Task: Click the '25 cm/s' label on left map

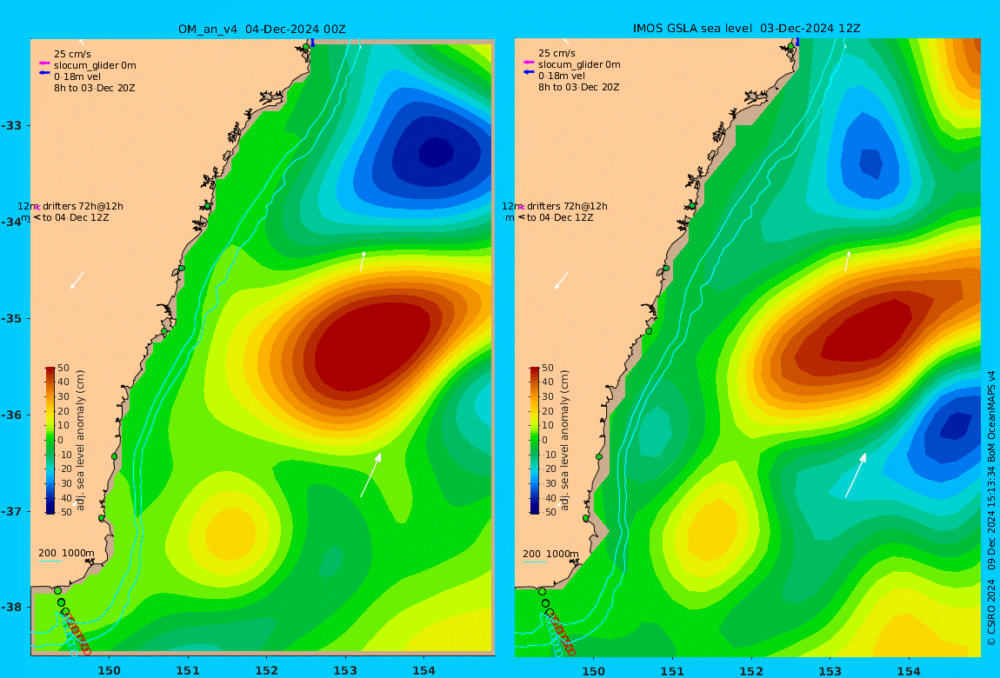Action: [72, 54]
